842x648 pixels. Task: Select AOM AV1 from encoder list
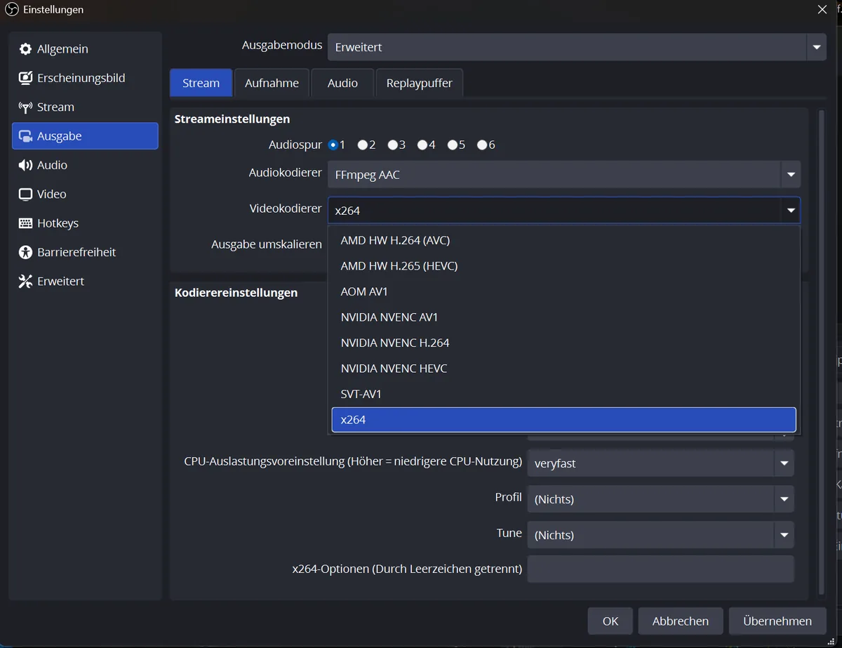point(564,291)
